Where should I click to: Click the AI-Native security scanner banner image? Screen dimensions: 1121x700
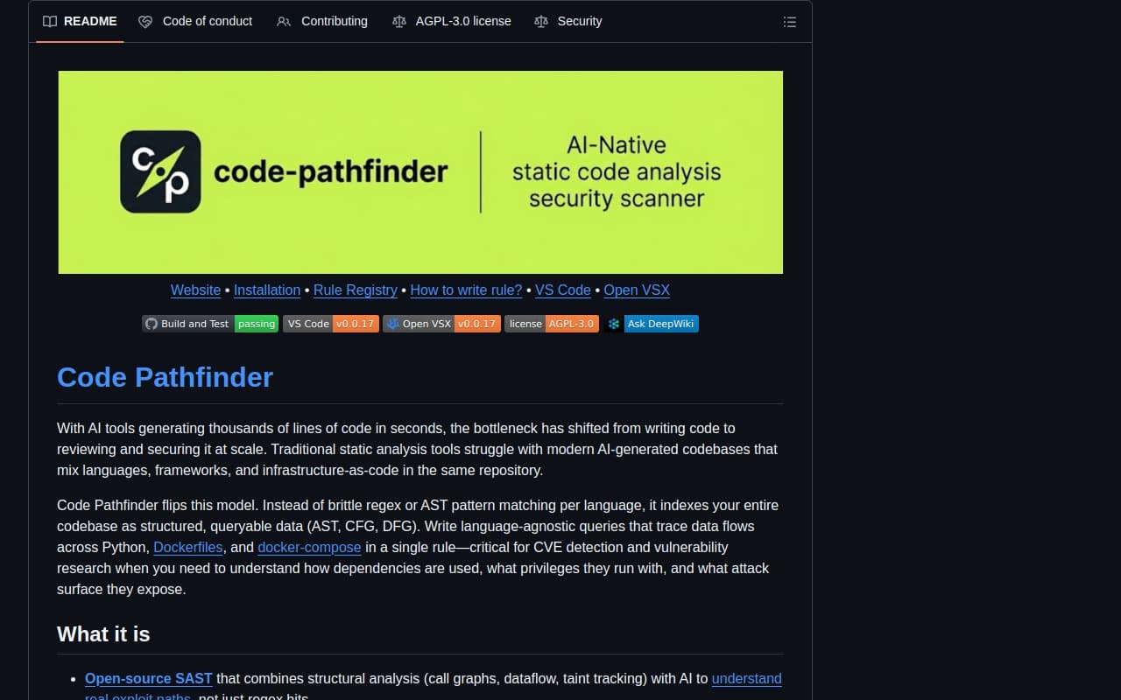tap(420, 171)
